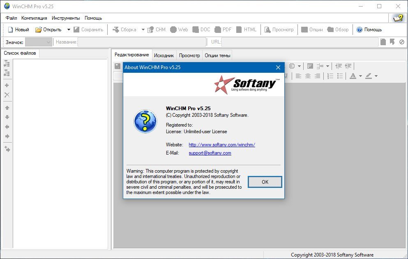The width and height of the screenshot is (408, 259).
Task: Open the Значок combo box
Action: point(38,42)
